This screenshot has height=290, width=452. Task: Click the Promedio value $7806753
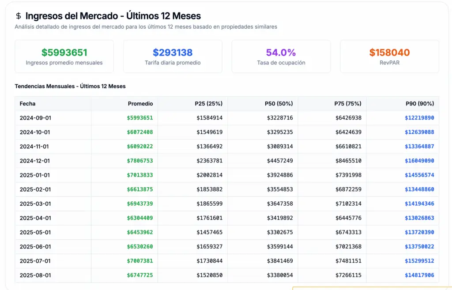coord(140,161)
